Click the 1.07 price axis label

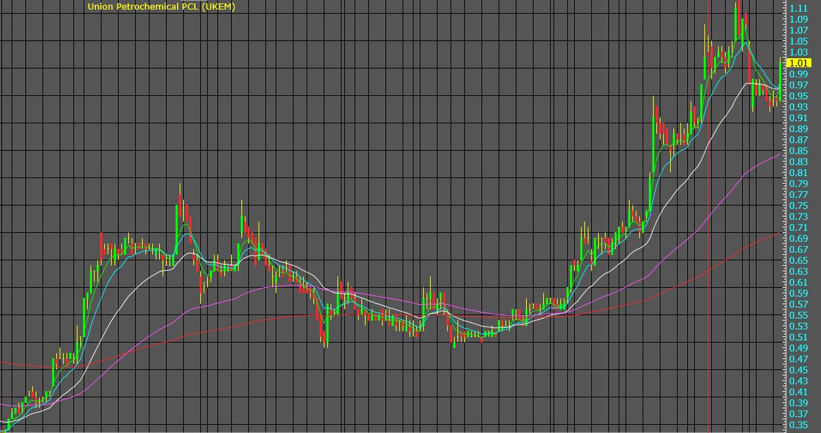tap(798, 30)
